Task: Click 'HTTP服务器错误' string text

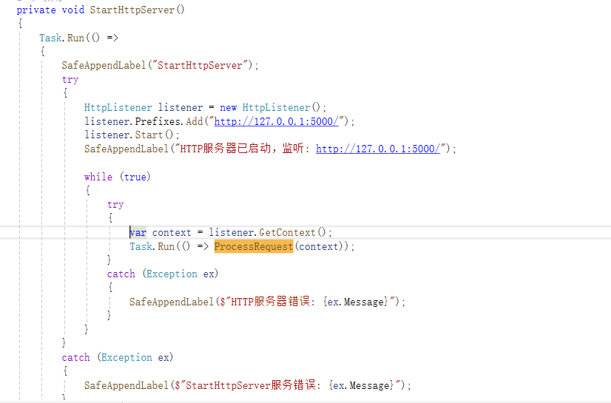Action: (271, 302)
